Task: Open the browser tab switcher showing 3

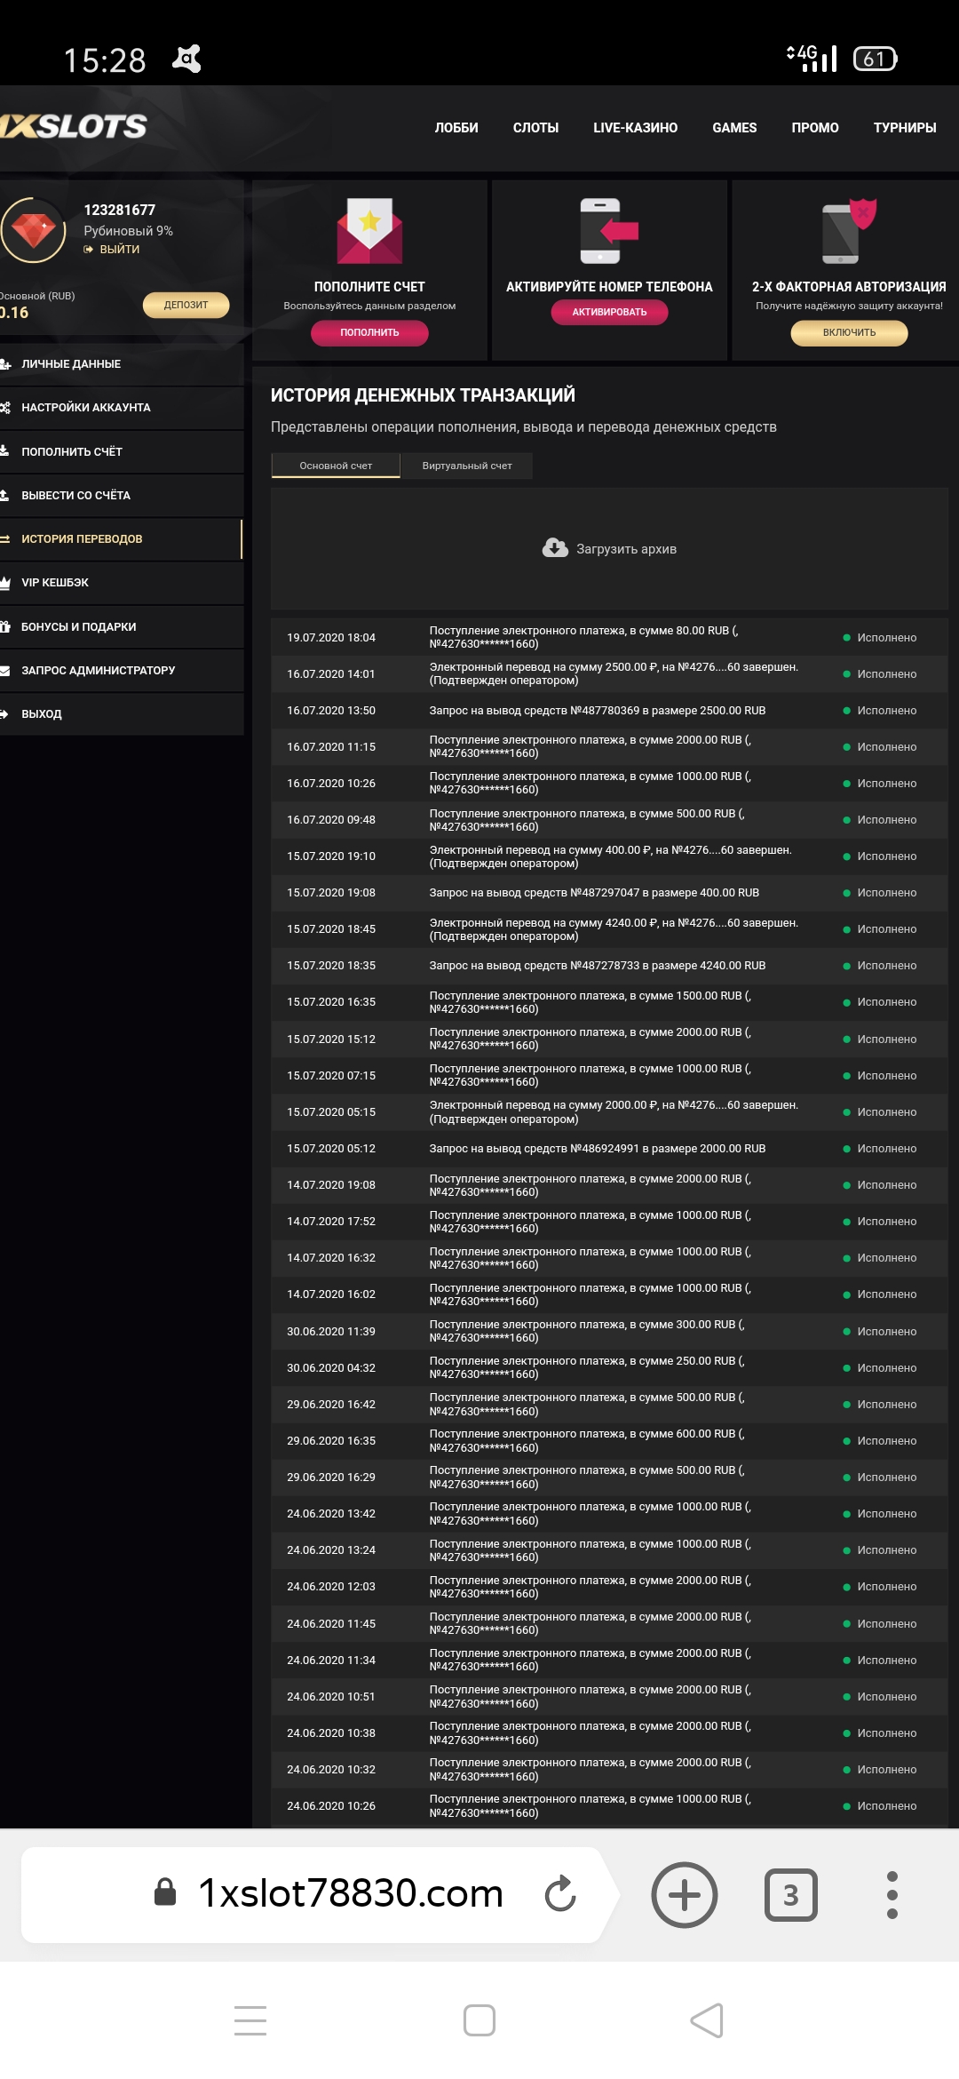Action: tap(790, 1894)
